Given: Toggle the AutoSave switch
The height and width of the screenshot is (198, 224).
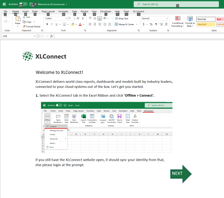Looking at the screenshot, I should click(23, 4).
